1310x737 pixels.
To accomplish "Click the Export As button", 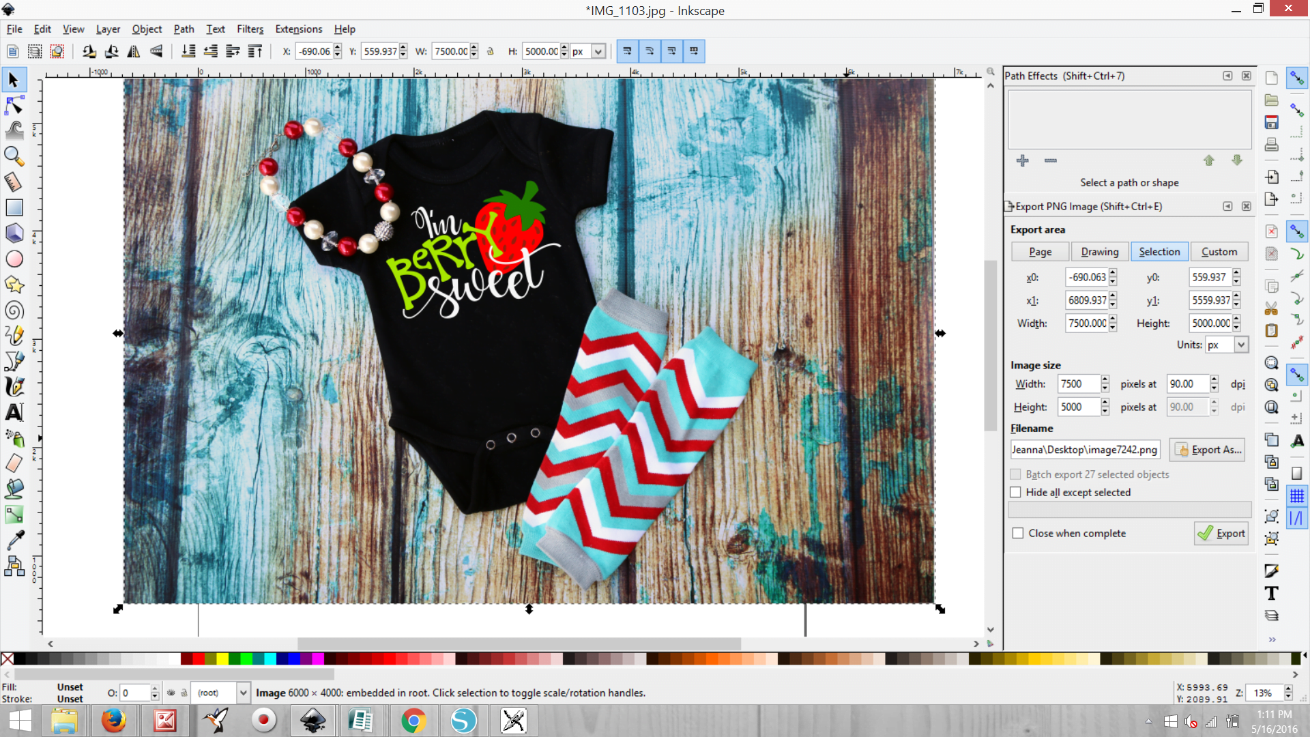I will click(1207, 450).
